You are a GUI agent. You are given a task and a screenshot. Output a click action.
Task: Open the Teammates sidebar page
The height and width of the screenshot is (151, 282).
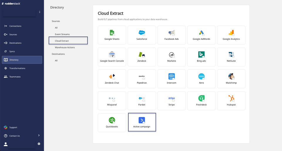click(x=15, y=77)
